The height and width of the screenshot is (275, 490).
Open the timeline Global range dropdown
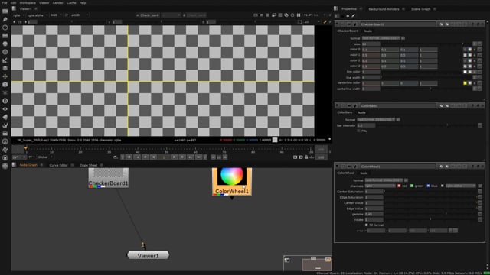tap(46, 157)
